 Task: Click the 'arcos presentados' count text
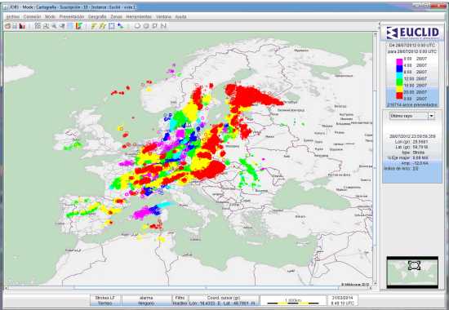tap(412, 105)
